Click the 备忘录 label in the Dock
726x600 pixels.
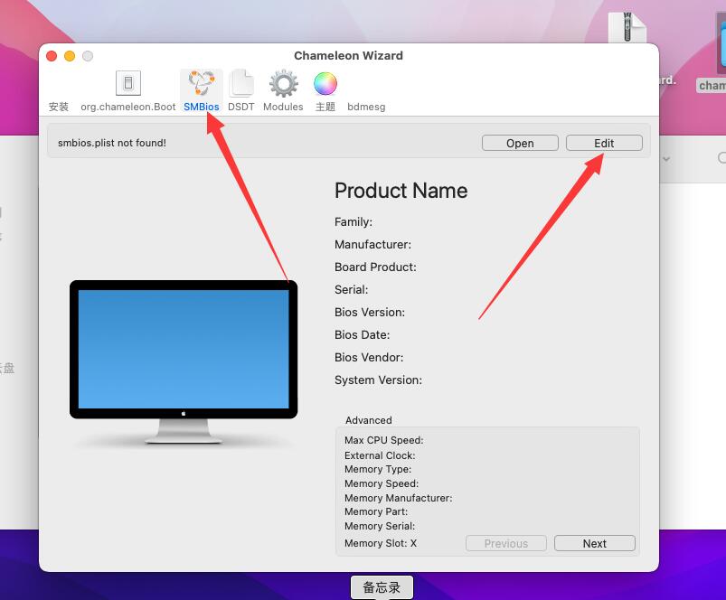(x=382, y=587)
